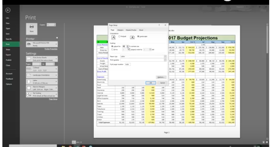Select Share in backstage menu
Screen dimensions: 270x147
pyautogui.click(x=8, y=49)
